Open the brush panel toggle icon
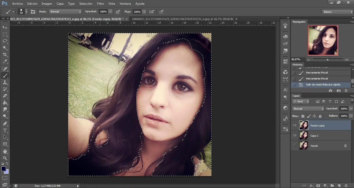 (33, 12)
